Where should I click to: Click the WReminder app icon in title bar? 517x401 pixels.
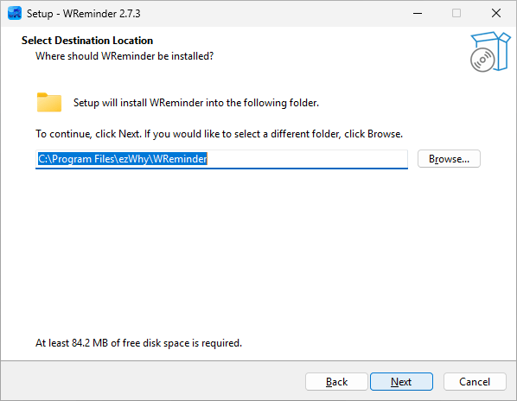click(x=15, y=14)
